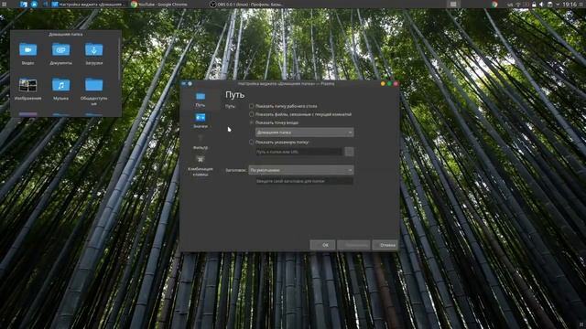586x329 pixels.
Task: Expand hidden system tray icons arrow
Action: tap(558, 4)
